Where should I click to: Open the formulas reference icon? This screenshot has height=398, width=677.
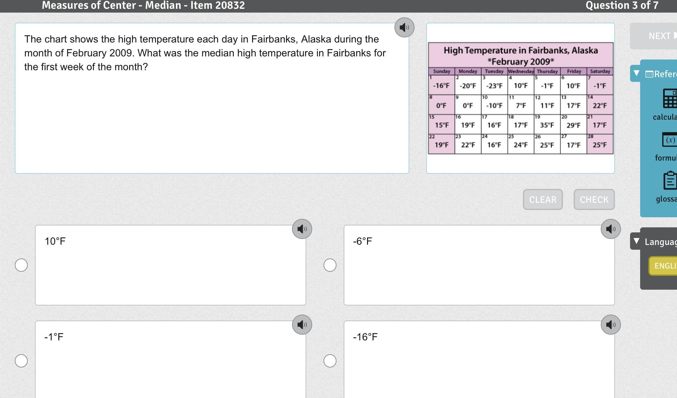pyautogui.click(x=670, y=140)
